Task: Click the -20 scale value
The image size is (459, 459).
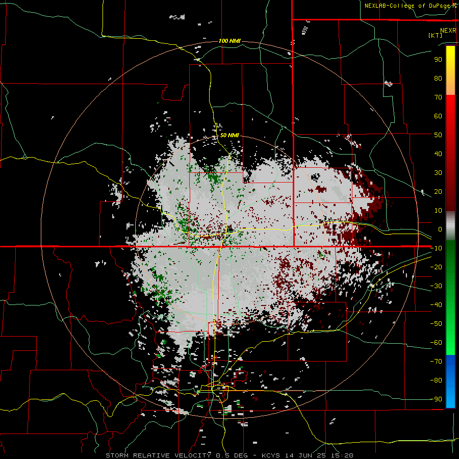Action: click(436, 267)
